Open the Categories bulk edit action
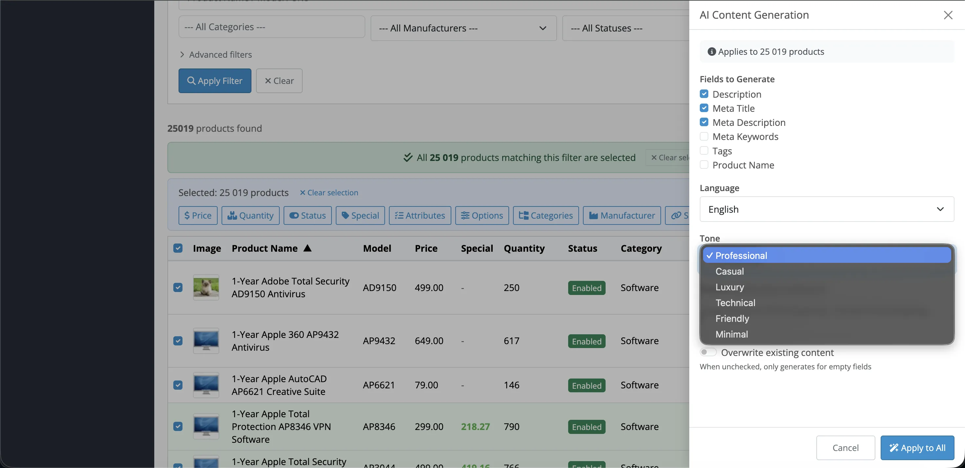Viewport: 965px width, 468px height. point(546,215)
